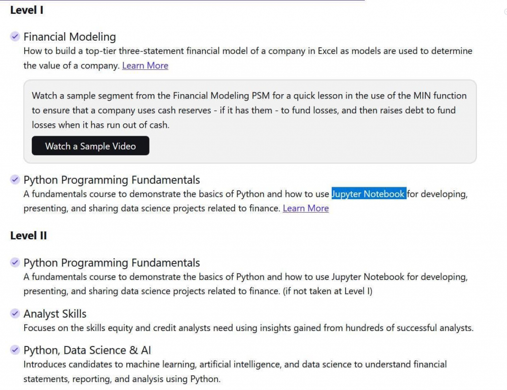
Task: Click the Level II heading
Action: [28, 235]
